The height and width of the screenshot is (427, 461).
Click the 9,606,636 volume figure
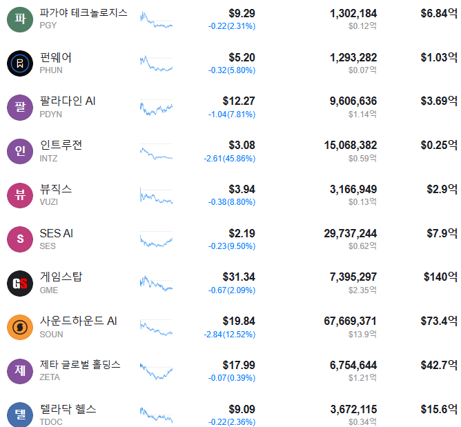[x=353, y=101]
